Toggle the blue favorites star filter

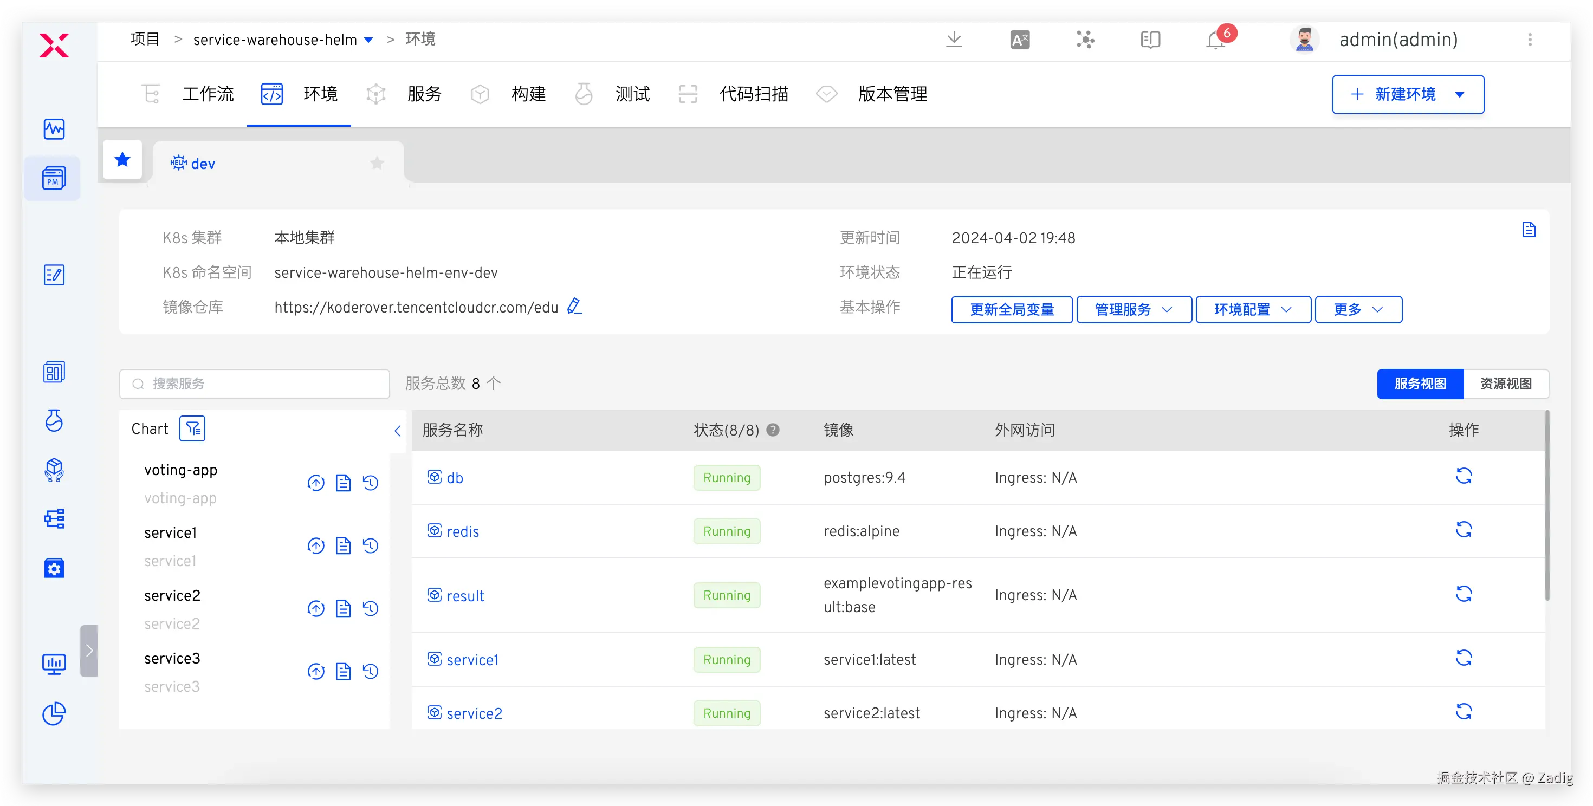click(x=122, y=160)
